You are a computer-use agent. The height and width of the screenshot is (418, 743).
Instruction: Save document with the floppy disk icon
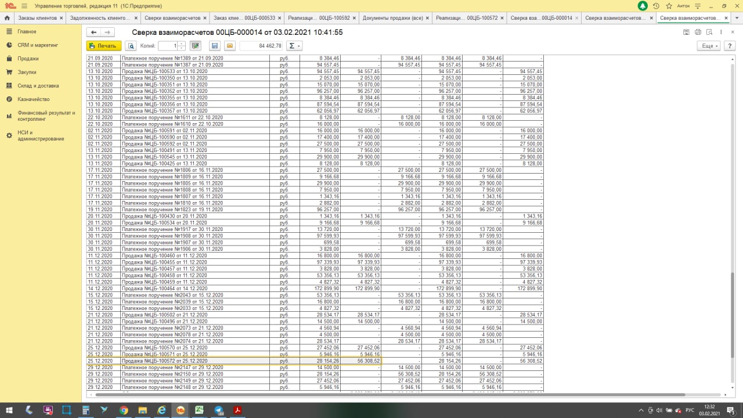click(215, 45)
